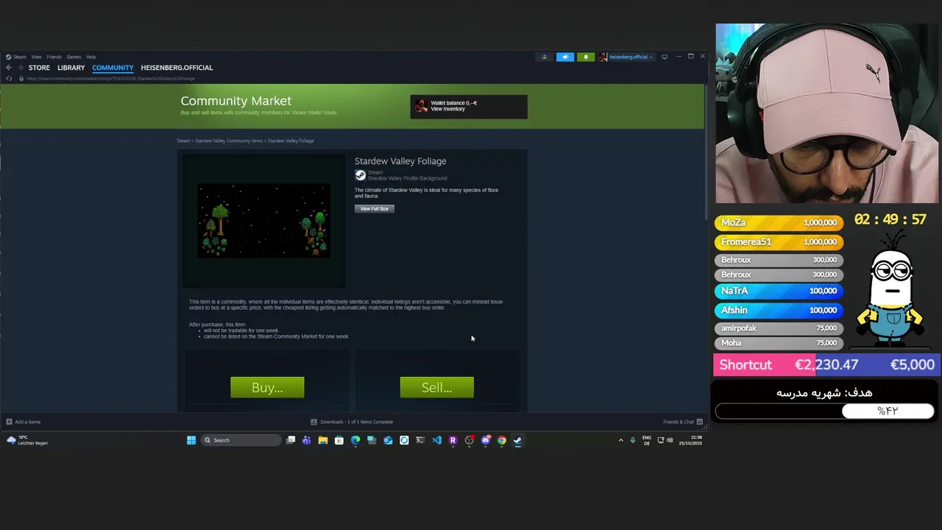Switch to the STORE tab

39,68
